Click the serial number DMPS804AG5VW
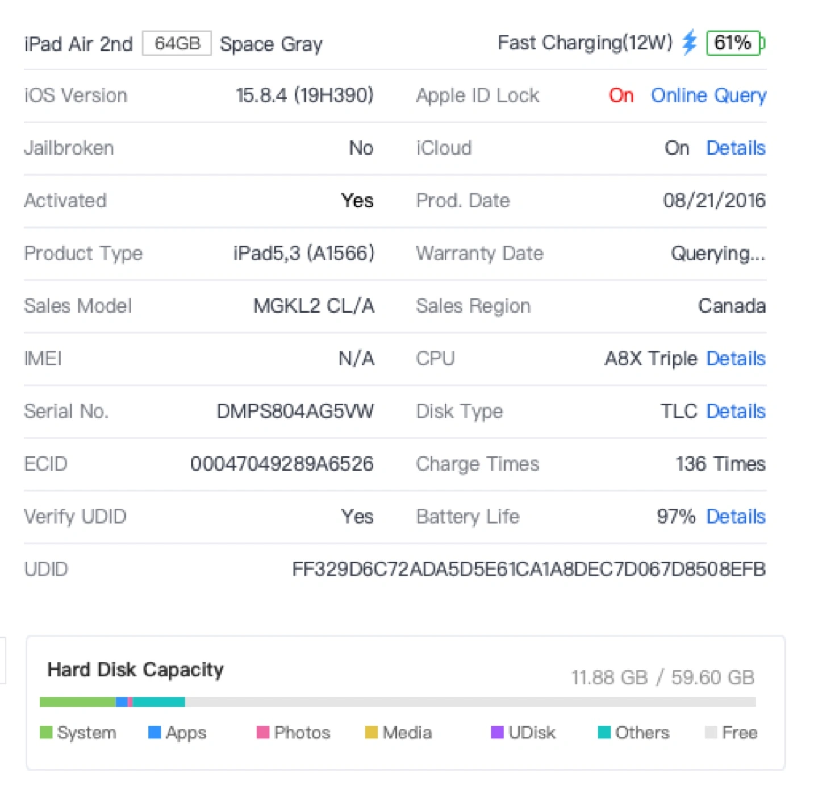818x785 pixels. pyautogui.click(x=295, y=412)
